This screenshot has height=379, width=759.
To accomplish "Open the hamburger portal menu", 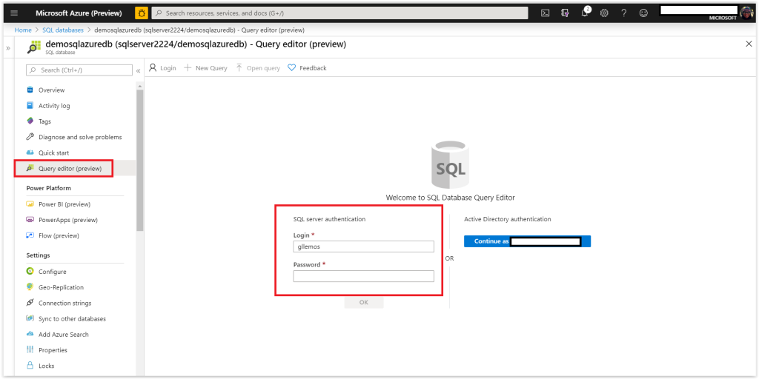I will 13,13.
